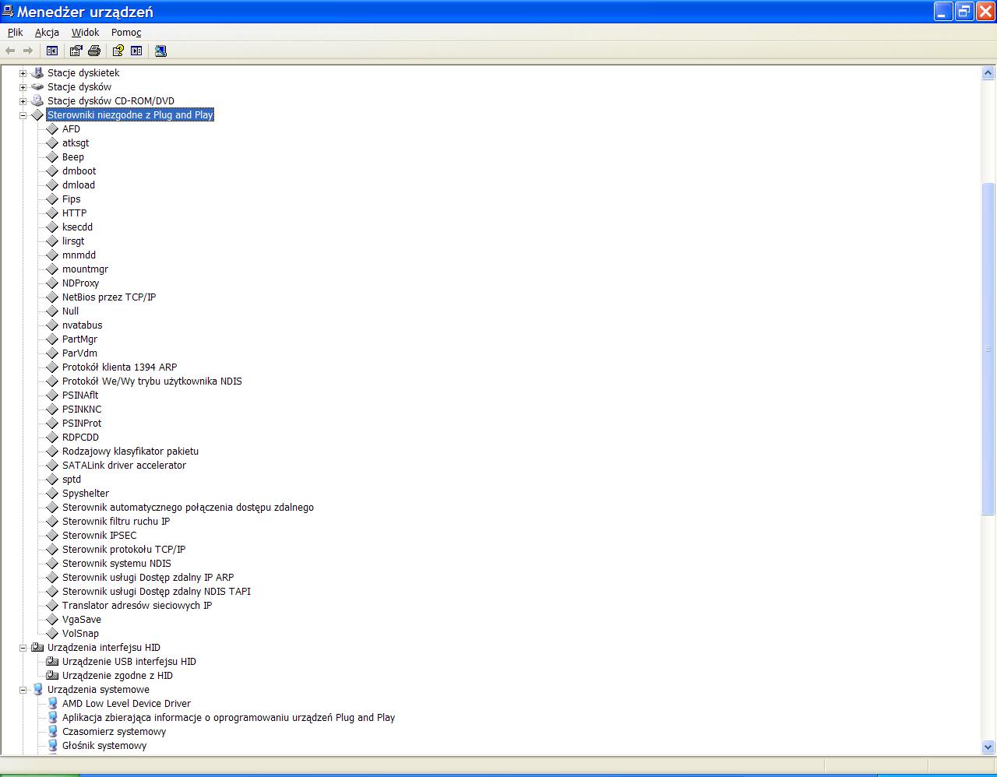Click the computer icon beside Urządzenia systemowe
This screenshot has width=997, height=777.
(37, 689)
